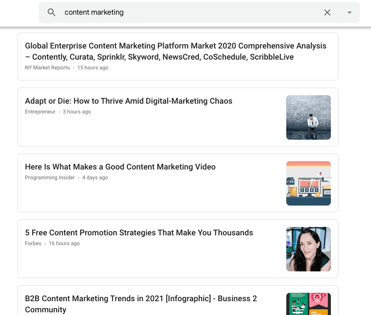Click the '15 hours ago' timestamp

[x=93, y=68]
